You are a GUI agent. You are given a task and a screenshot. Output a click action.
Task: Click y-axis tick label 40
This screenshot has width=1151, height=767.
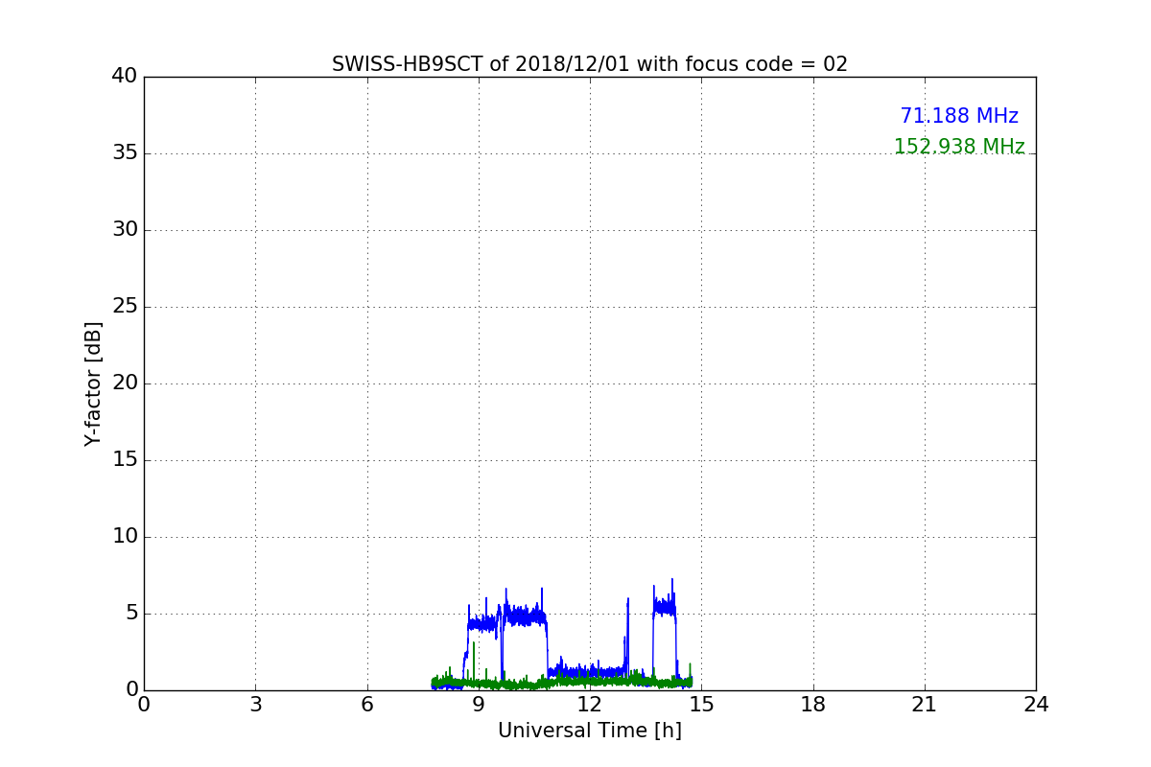pyautogui.click(x=125, y=77)
